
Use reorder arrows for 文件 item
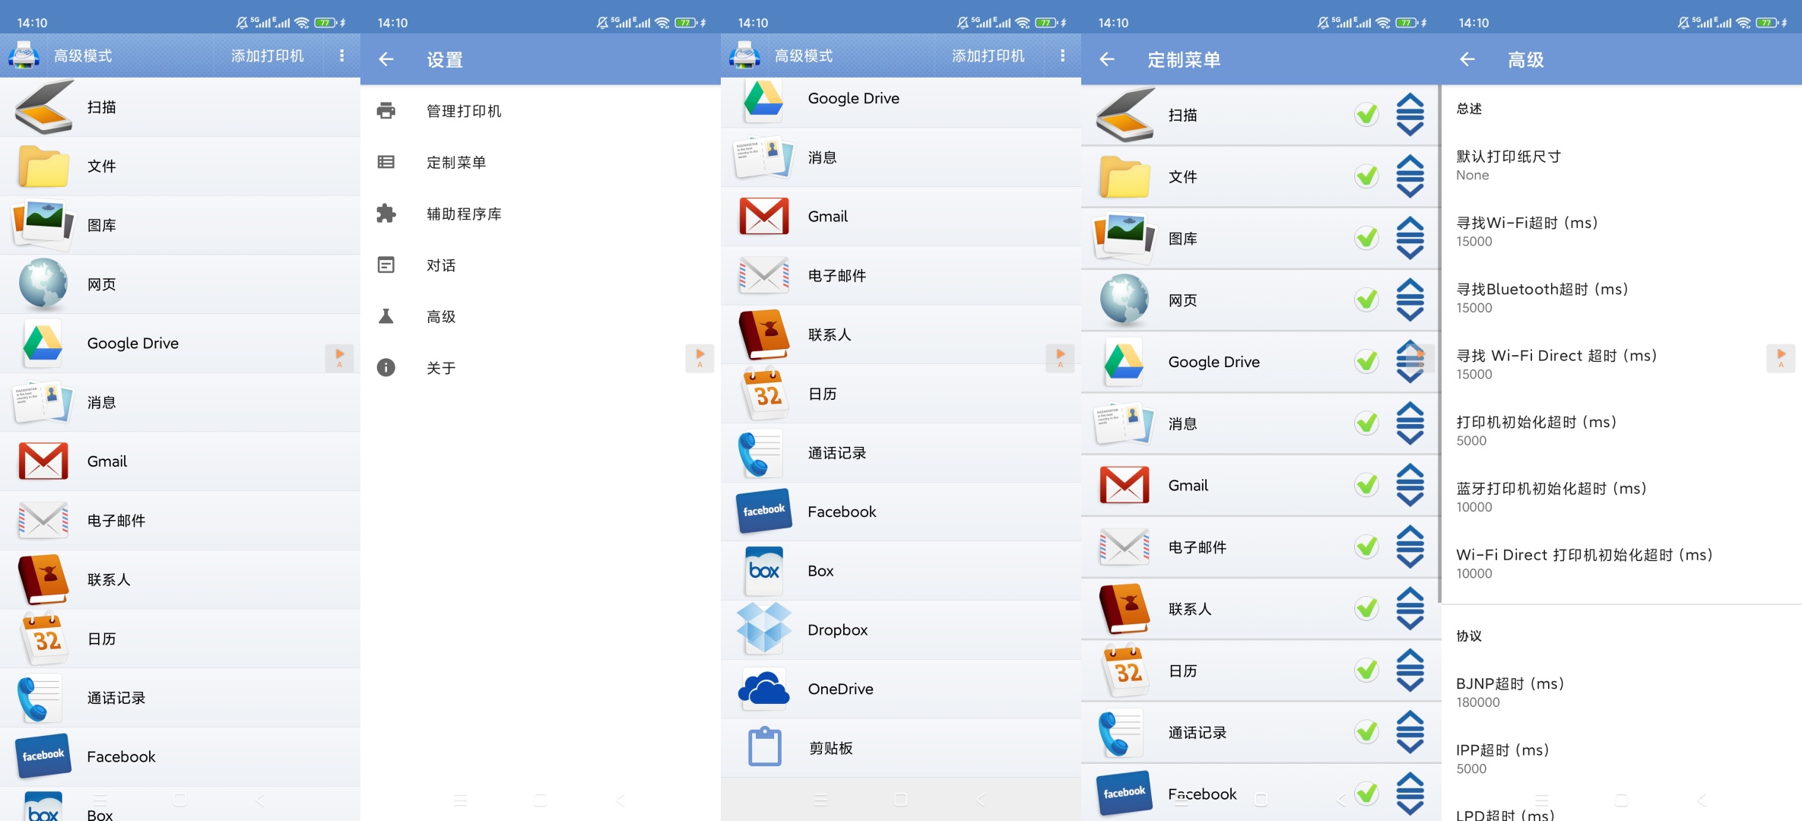(1410, 176)
